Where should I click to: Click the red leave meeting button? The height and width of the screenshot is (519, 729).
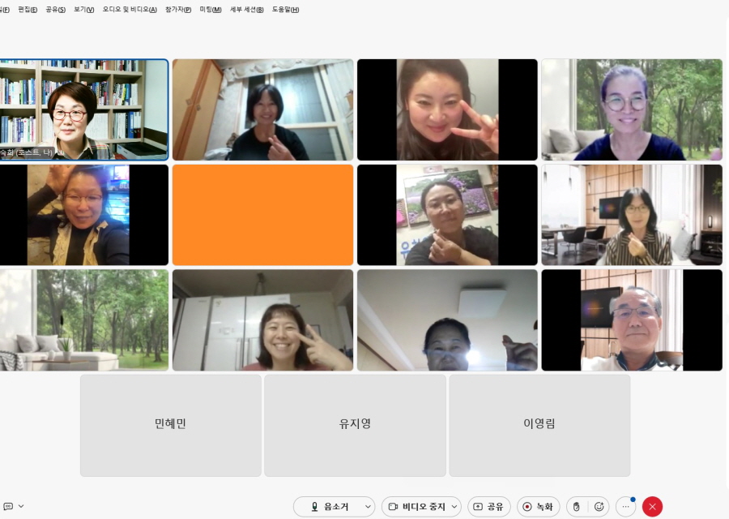pos(652,507)
